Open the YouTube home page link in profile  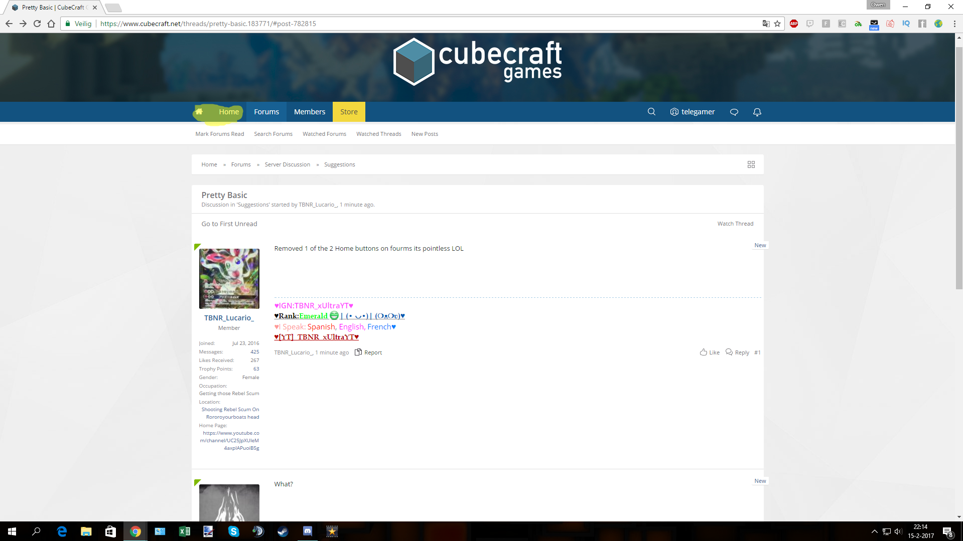tap(230, 440)
